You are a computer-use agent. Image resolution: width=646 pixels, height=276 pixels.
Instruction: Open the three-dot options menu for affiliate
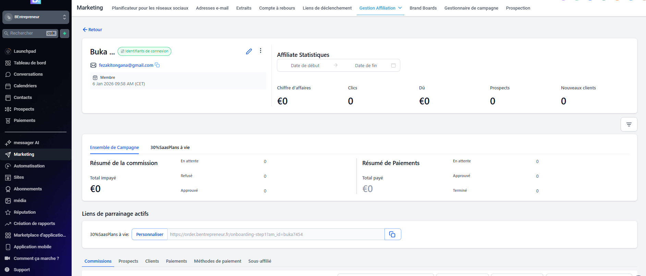pyautogui.click(x=260, y=51)
